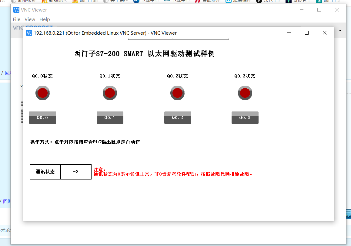Viewport: 351px width, 246px height.
Task: Expand the VNC Viewer account dropdown arrow
Action: (340, 30)
